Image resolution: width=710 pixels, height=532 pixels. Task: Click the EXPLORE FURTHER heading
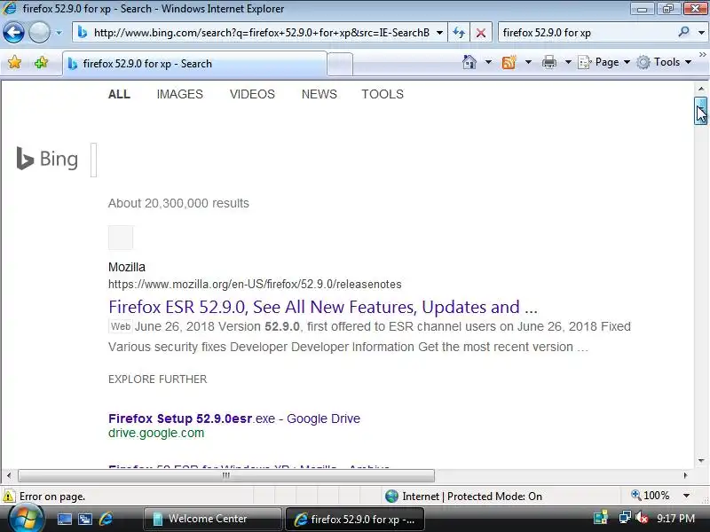click(x=158, y=379)
